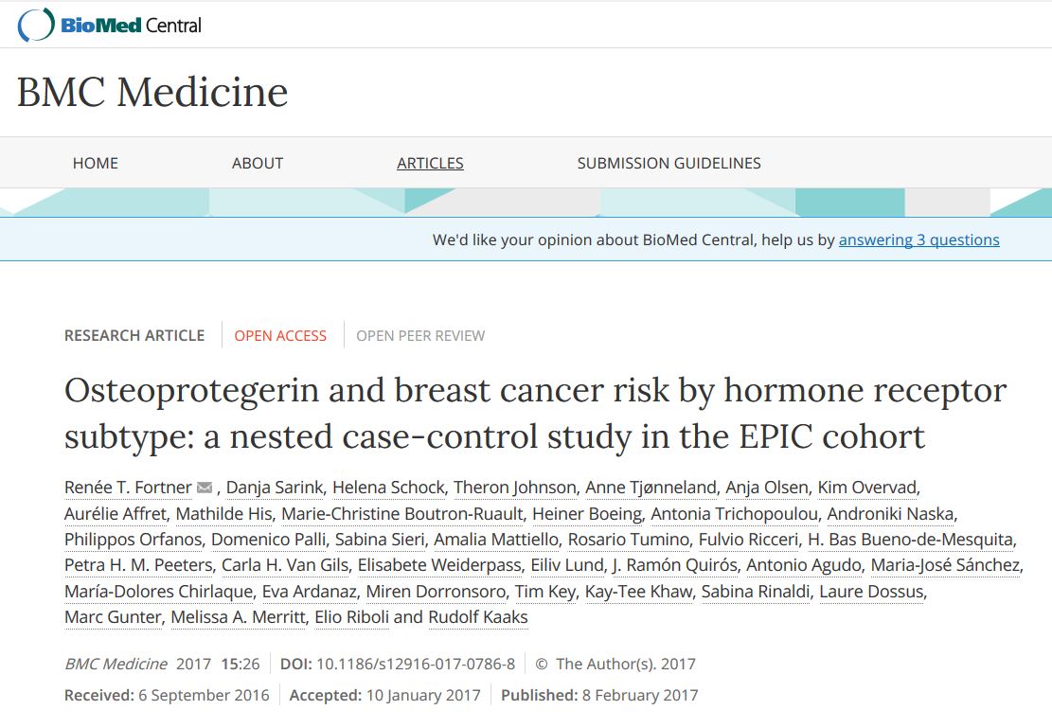Click on author Elisabete Weiderpass
Viewport: 1052px width, 728px height.
tap(439, 565)
